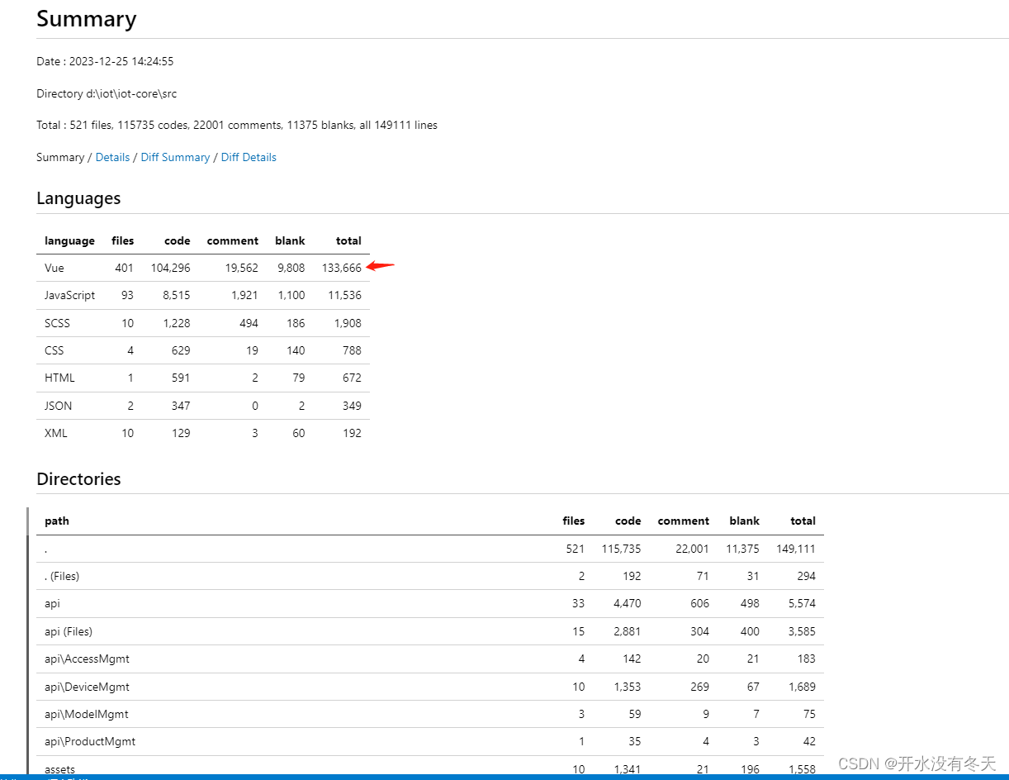Click the 'path' column header
The height and width of the screenshot is (780, 1009).
[x=57, y=521]
